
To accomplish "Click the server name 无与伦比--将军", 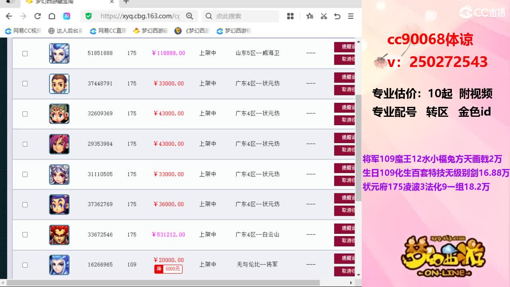I will pos(257,265).
